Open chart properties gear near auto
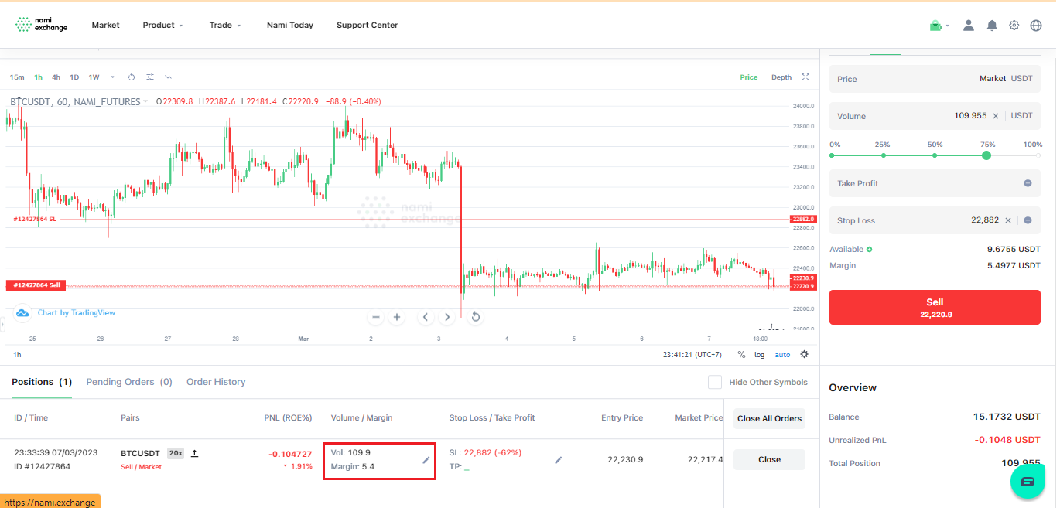This screenshot has width=1060, height=518. tap(804, 354)
